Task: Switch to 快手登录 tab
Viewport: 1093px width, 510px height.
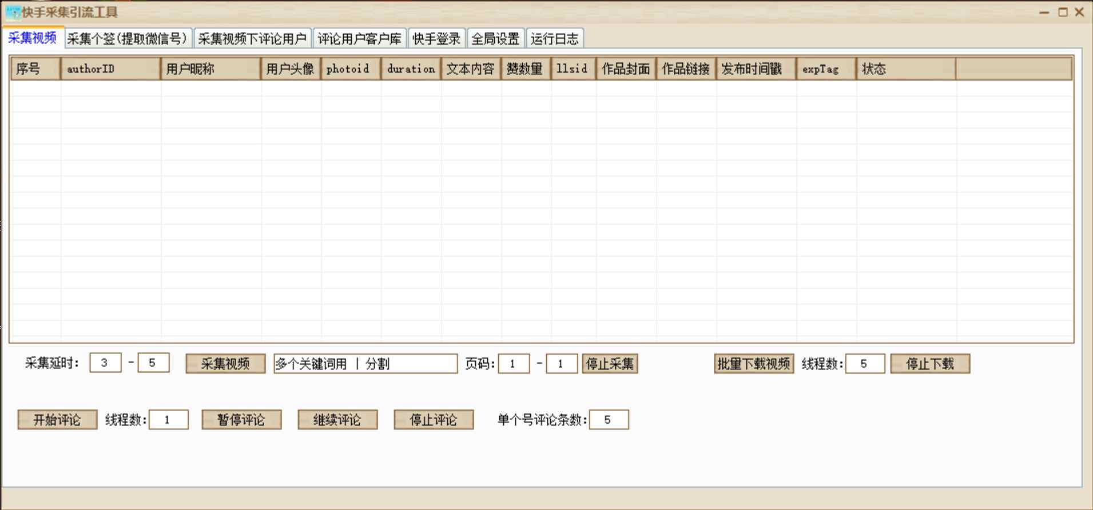Action: 436,39
